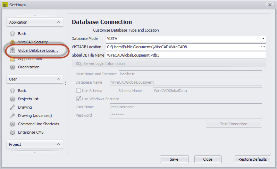The image size is (277, 169).
Task: Open the Database Mode dropdown
Action: [263, 39]
